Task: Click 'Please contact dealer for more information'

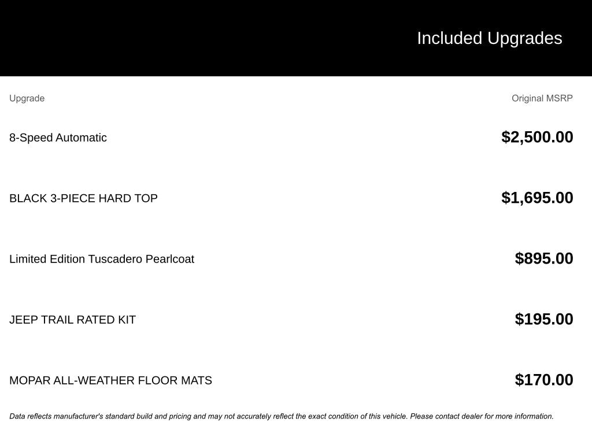Action: (482, 416)
